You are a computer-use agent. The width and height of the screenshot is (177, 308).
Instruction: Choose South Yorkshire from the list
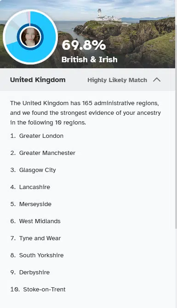pyautogui.click(x=41, y=255)
